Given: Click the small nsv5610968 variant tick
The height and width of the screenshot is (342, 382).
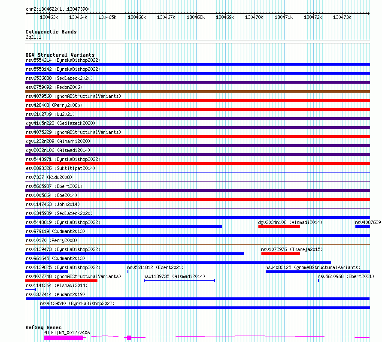Looking at the screenshot, I should click(x=318, y=281).
